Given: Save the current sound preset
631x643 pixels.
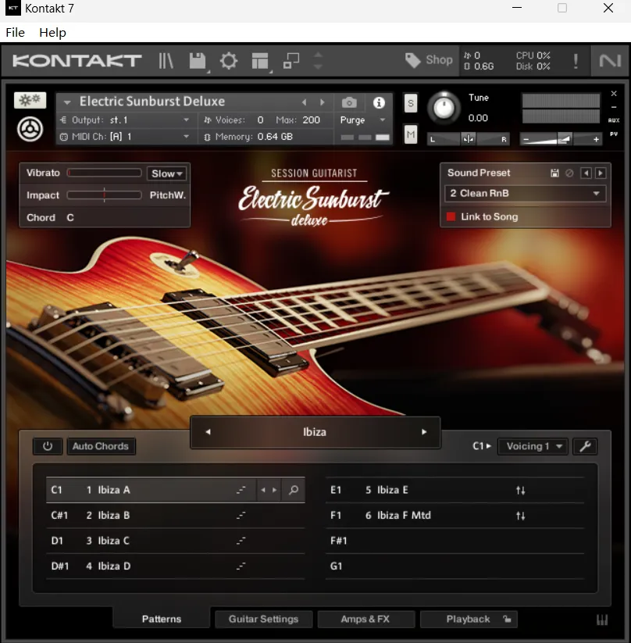Looking at the screenshot, I should coord(554,173).
